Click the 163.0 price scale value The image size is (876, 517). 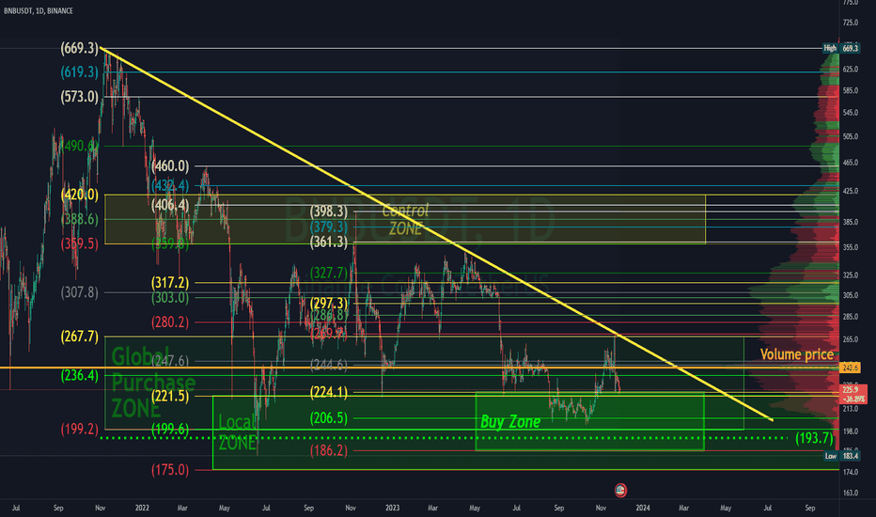[x=850, y=493]
